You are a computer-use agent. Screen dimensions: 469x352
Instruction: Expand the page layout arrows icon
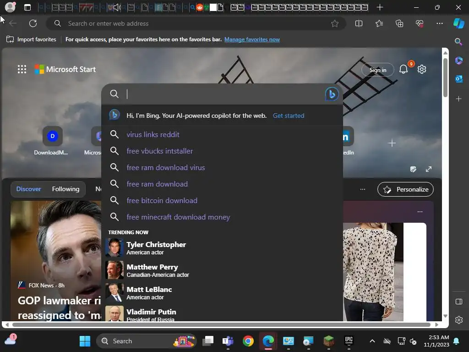tap(429, 170)
